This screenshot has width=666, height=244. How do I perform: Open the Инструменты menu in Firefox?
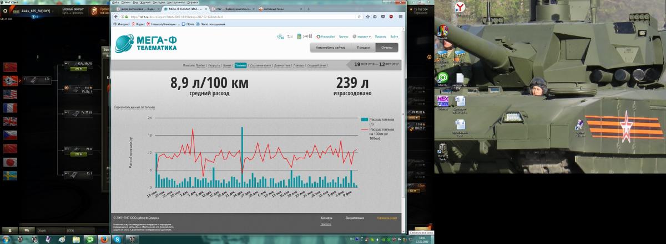[x=175, y=2]
